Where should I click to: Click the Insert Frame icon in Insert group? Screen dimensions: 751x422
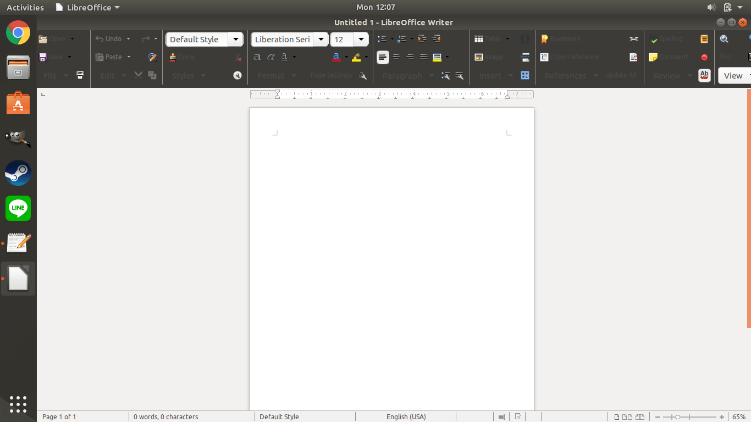coord(525,75)
